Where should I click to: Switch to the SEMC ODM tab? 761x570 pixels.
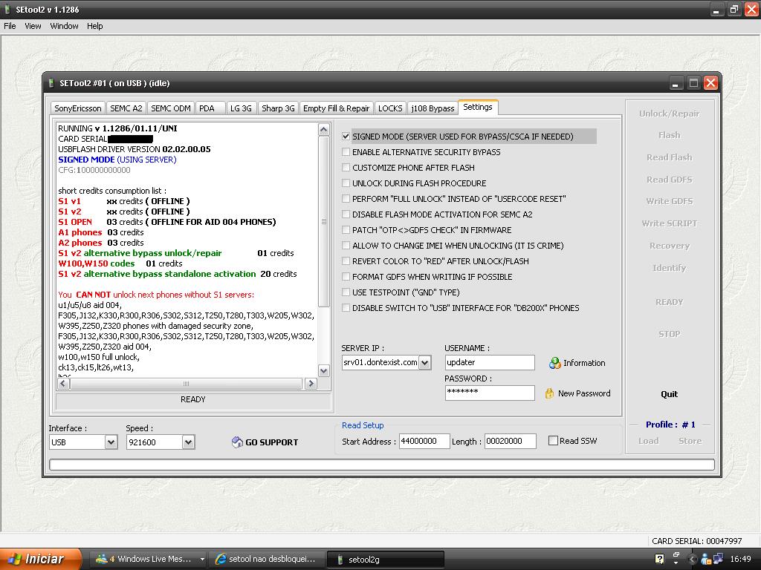(x=171, y=108)
